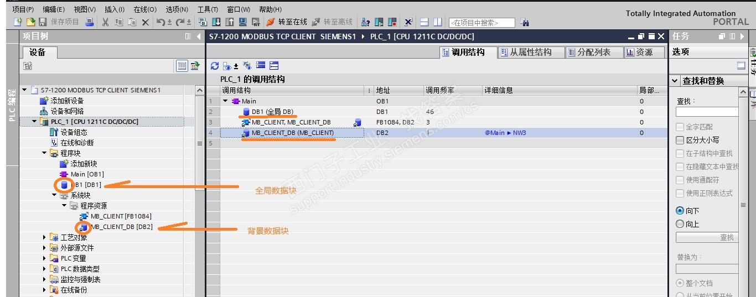Image resolution: width=756 pixels, height=297 pixels.
Task: Collapse the S7-1200 MODBUS TCP CLIENT project node
Action: (x=24, y=90)
